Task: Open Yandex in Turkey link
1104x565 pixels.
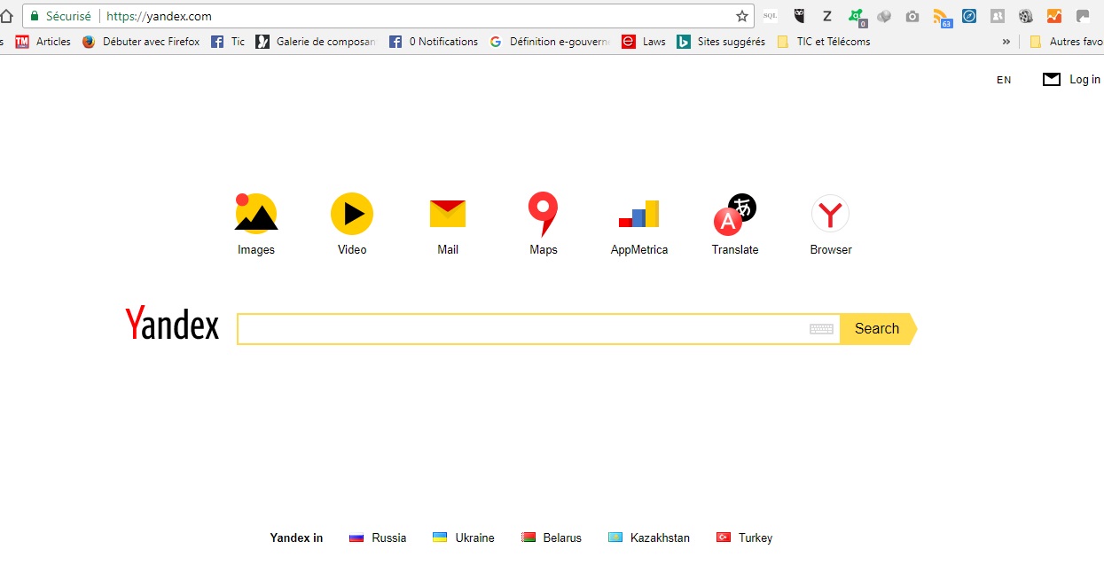Action: (744, 538)
